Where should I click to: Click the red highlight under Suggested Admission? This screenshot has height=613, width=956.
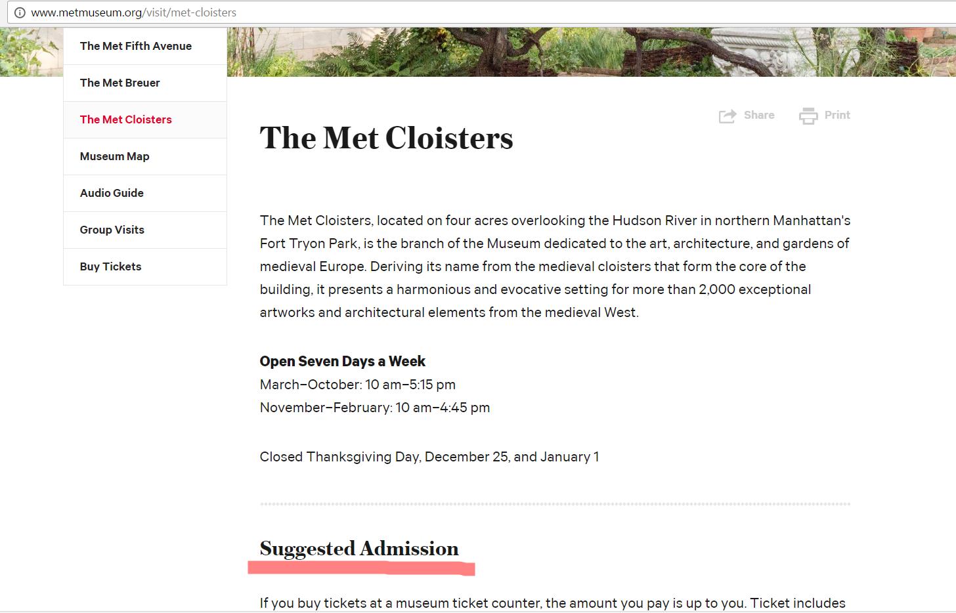[x=361, y=568]
